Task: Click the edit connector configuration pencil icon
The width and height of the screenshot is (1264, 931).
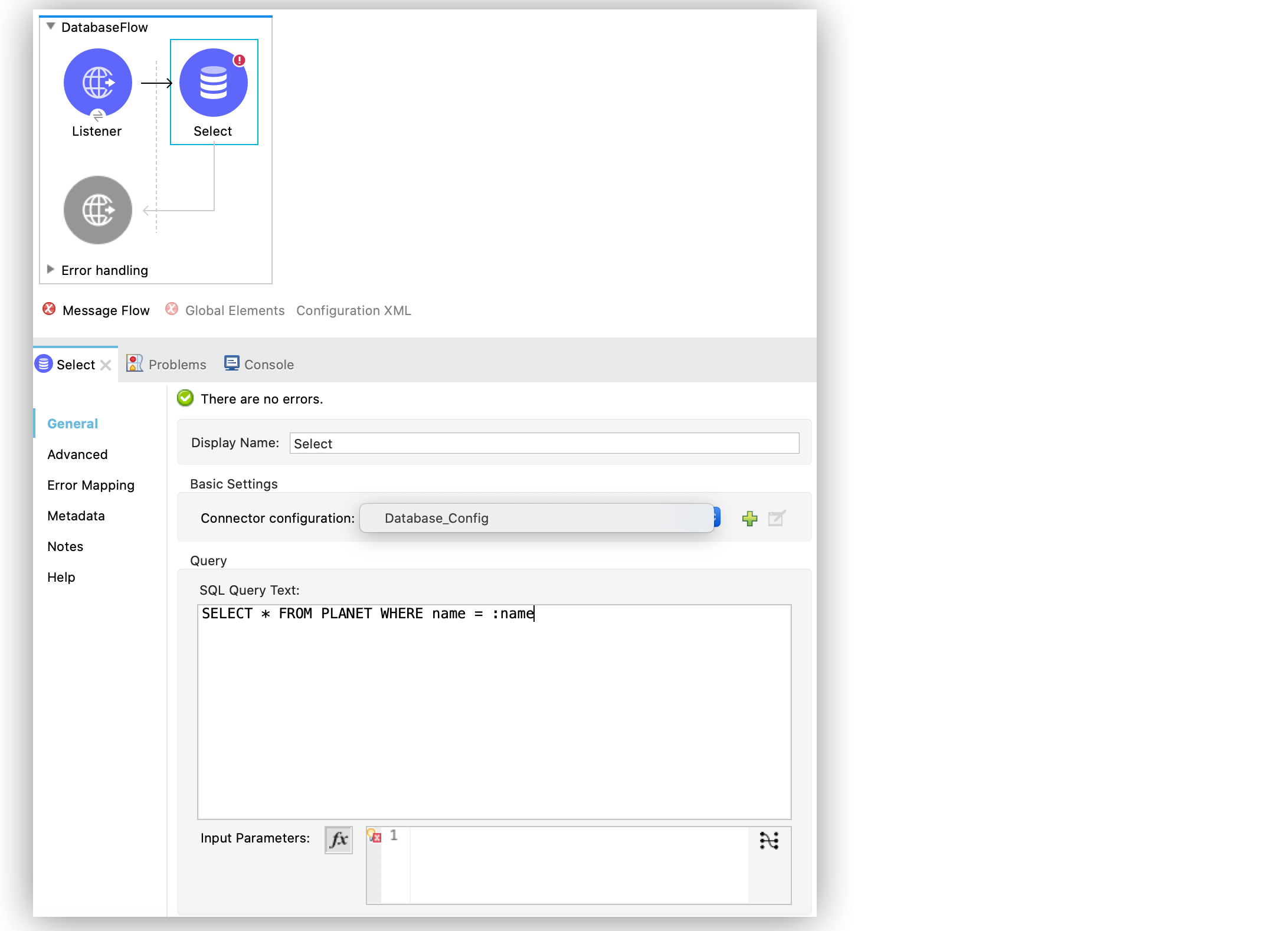Action: [777, 518]
